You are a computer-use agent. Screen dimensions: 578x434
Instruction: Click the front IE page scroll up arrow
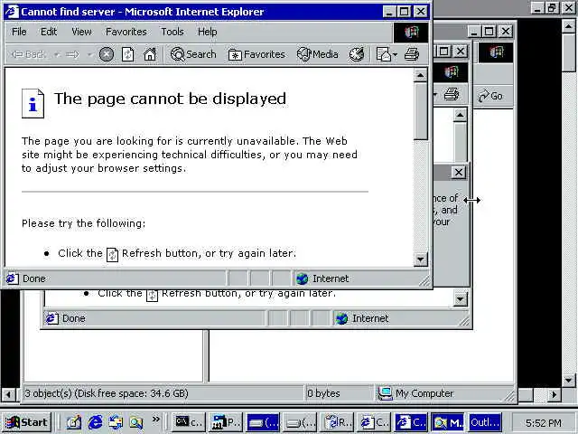click(x=420, y=76)
